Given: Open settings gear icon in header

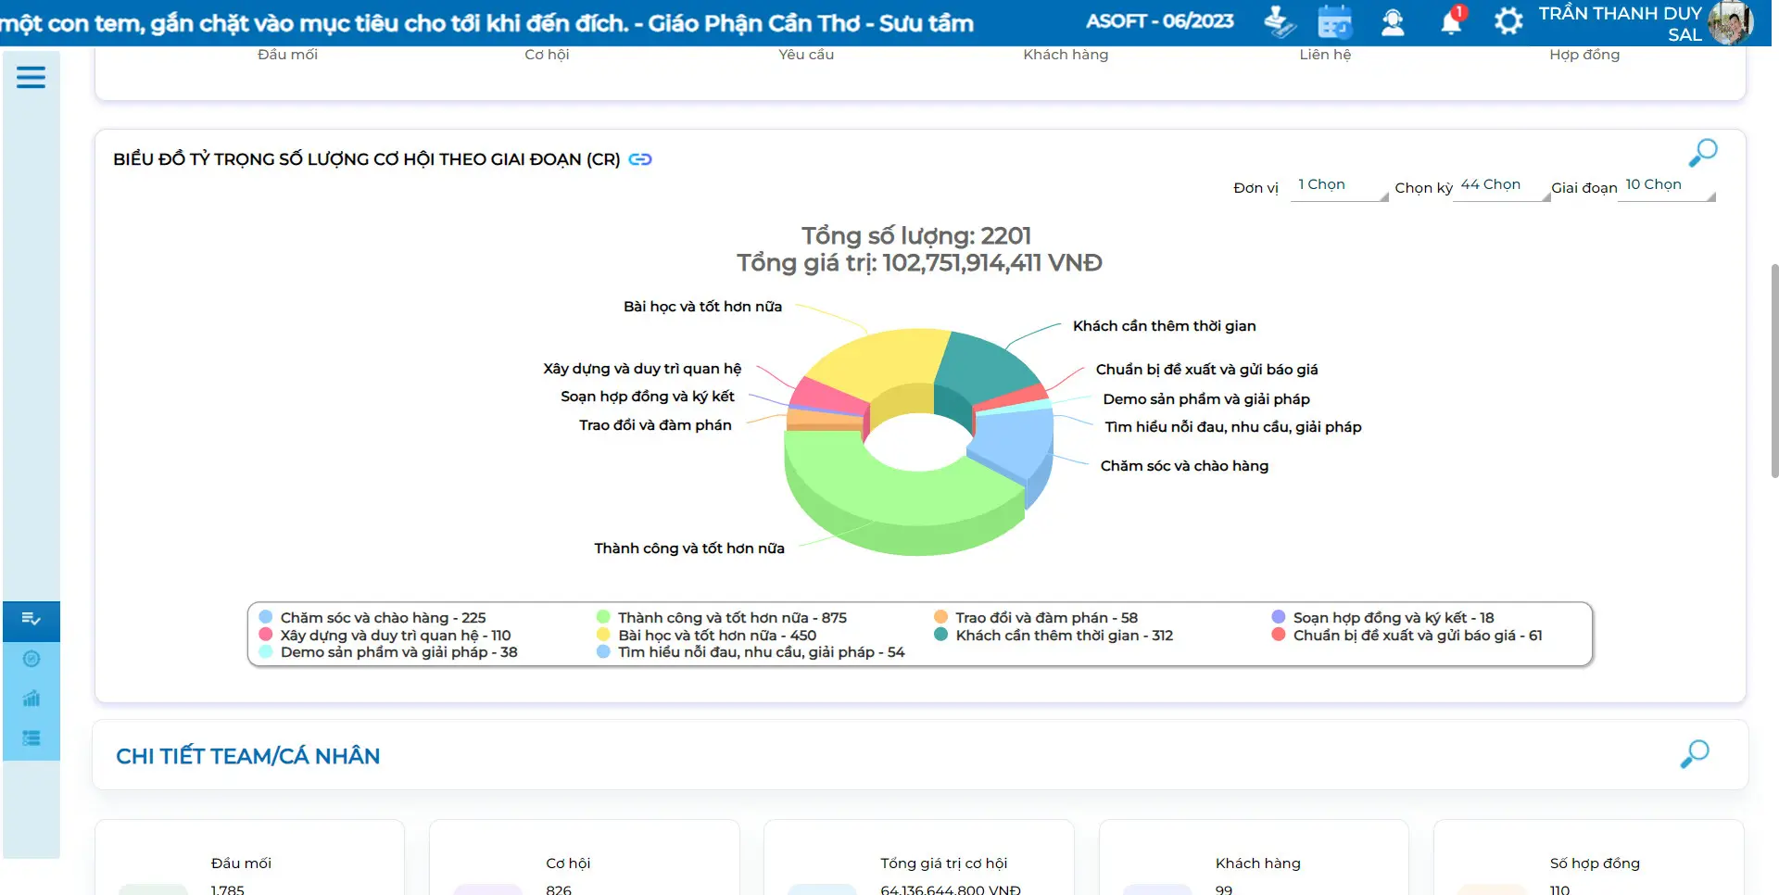Looking at the screenshot, I should coord(1508,21).
